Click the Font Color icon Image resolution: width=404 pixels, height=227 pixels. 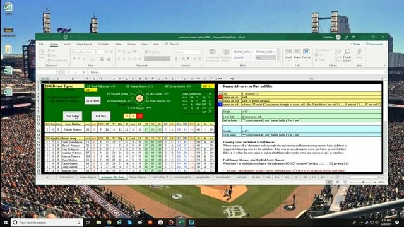click(x=109, y=59)
